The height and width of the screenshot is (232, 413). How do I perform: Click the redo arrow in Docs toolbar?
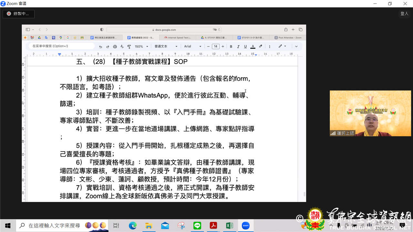coord(108,46)
